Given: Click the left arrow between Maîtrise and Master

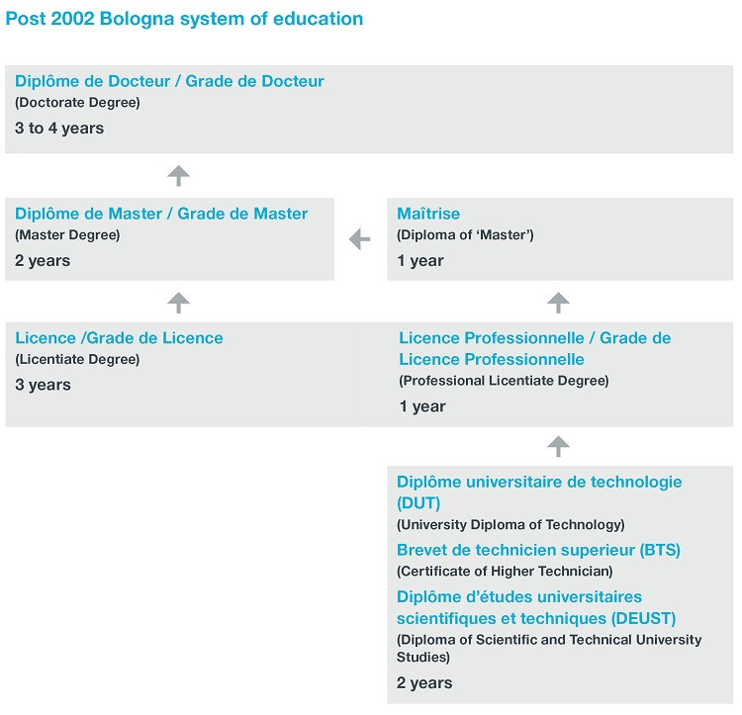Looking at the screenshot, I should pos(360,239).
